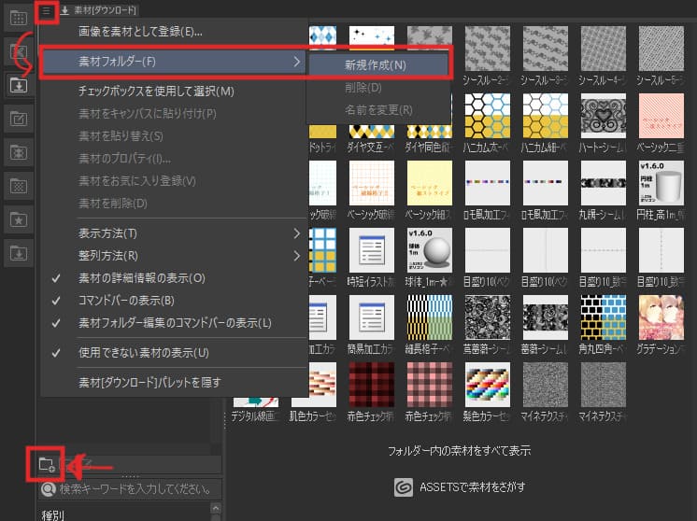Click 名前を変更(R) in the submenu
This screenshot has width=697, height=521.
378,109
